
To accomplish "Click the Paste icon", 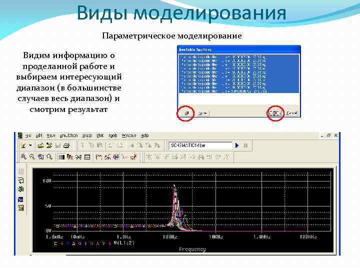I will tap(99, 145).
